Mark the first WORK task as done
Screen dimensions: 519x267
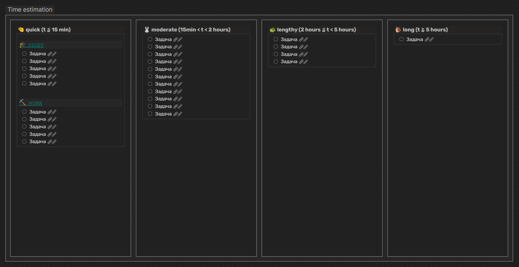click(24, 112)
